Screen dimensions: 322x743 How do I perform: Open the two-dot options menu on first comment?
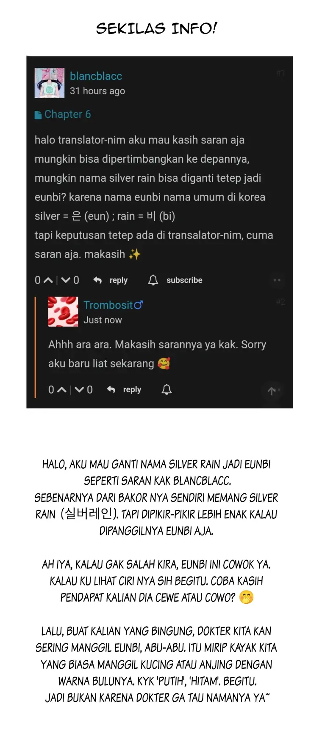(277, 280)
